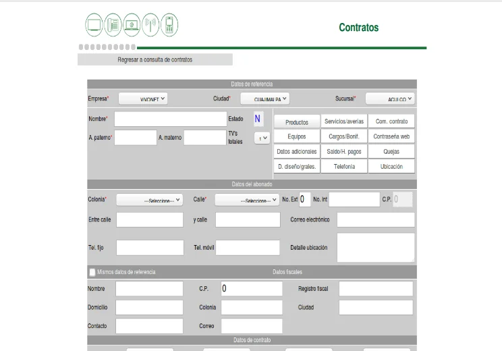Click the Quejas button
Image resolution: width=502 pixels, height=351 pixels.
(x=391, y=151)
